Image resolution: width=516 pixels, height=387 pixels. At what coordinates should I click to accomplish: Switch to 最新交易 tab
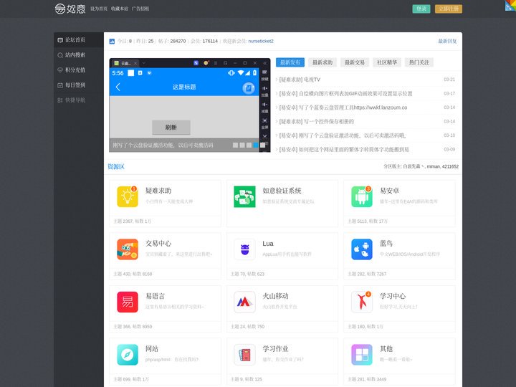pos(355,62)
